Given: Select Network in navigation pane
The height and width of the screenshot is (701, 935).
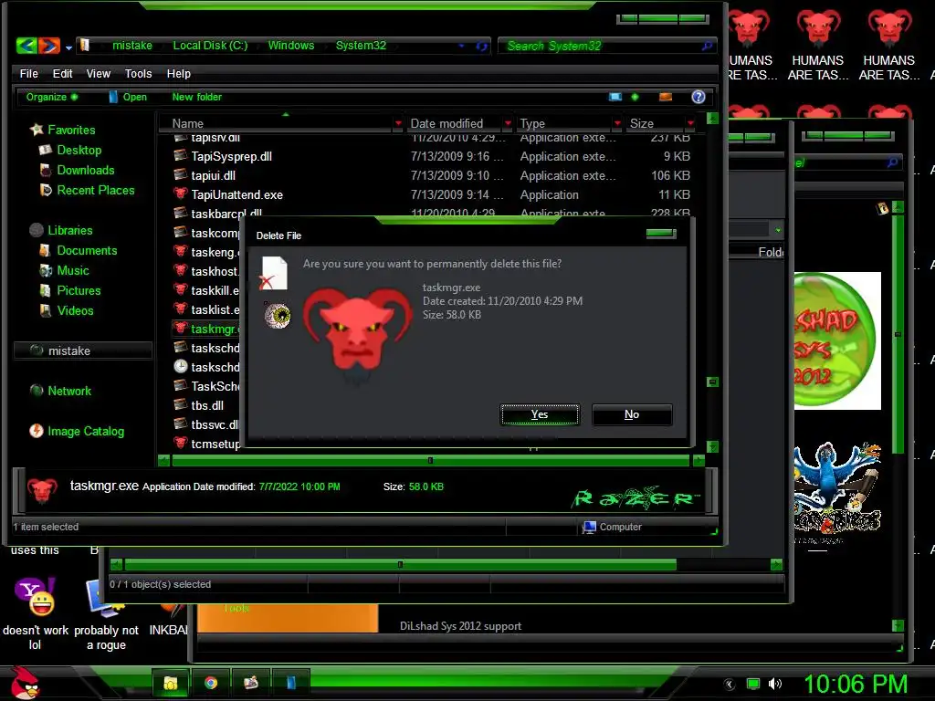Looking at the screenshot, I should tap(60, 391).
